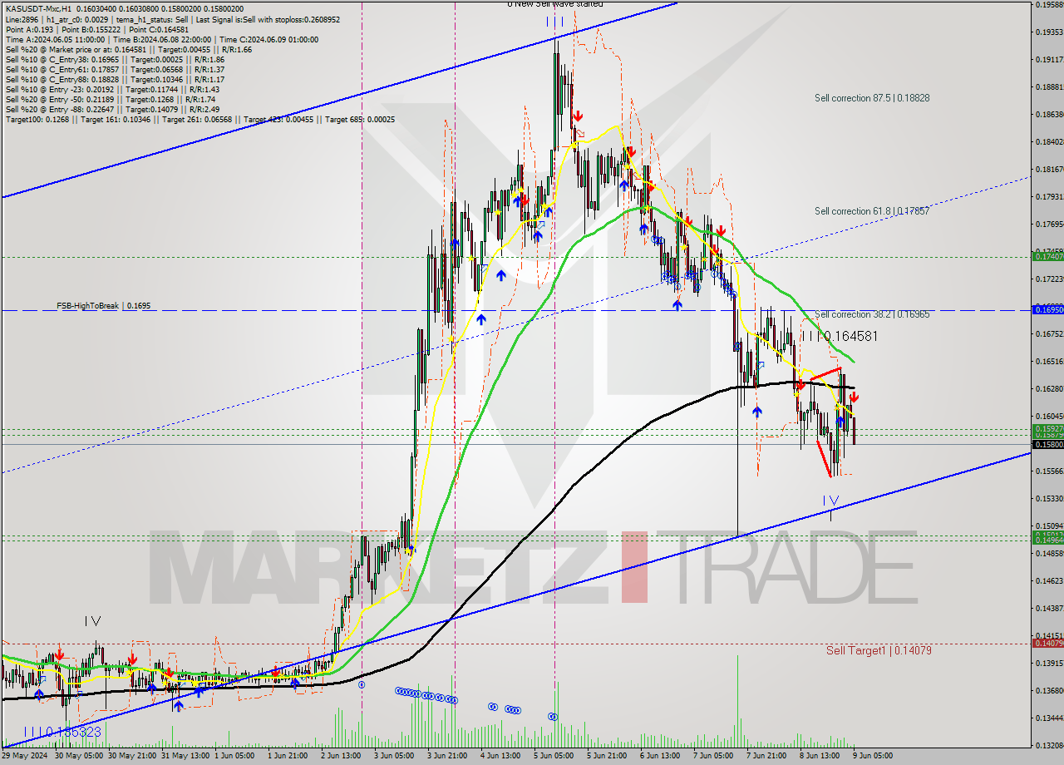The width and height of the screenshot is (1064, 765).
Task: Click the 'I I I 0.136323' wave label
Action: point(62,732)
